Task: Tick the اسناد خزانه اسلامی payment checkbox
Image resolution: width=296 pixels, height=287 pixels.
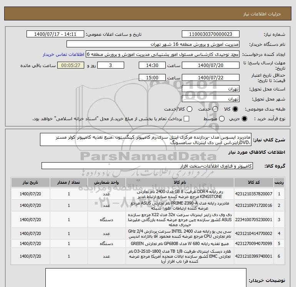Action: click(x=186, y=119)
